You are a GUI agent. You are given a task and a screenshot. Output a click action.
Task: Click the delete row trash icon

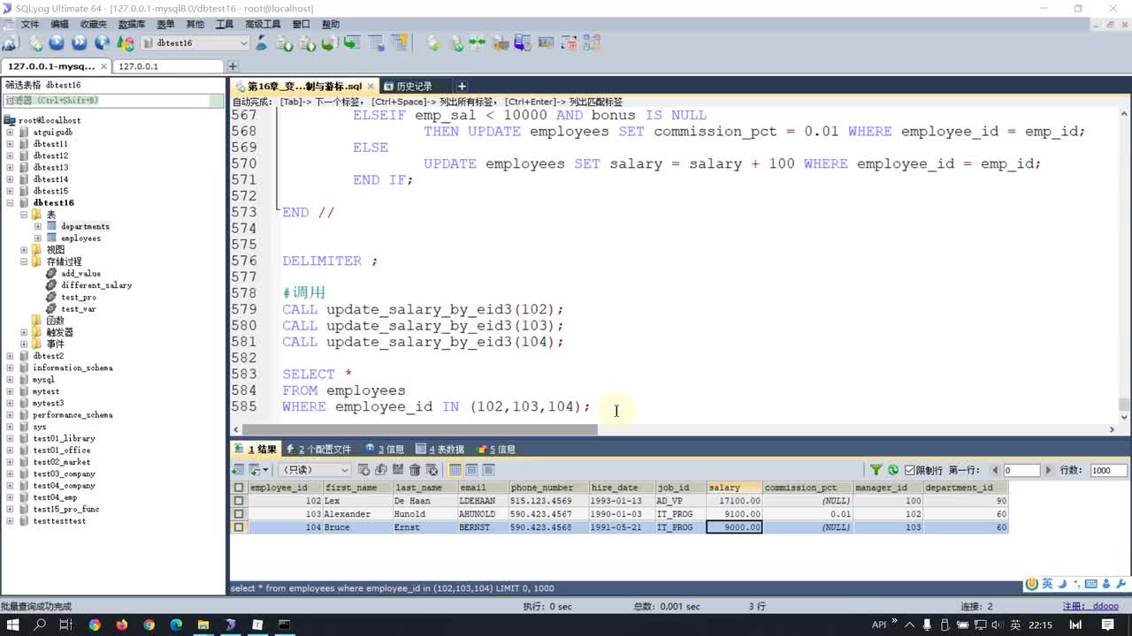click(x=415, y=470)
